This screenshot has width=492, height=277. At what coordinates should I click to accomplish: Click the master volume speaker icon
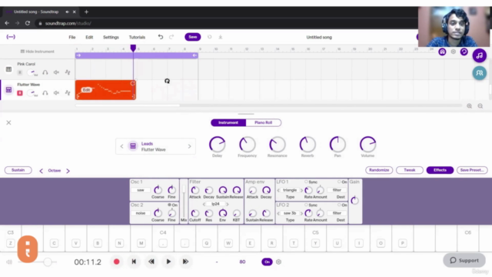(x=9, y=262)
